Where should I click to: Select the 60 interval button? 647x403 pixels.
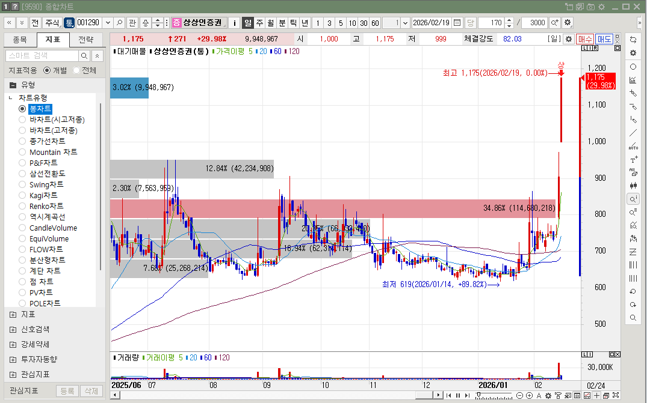[375, 23]
